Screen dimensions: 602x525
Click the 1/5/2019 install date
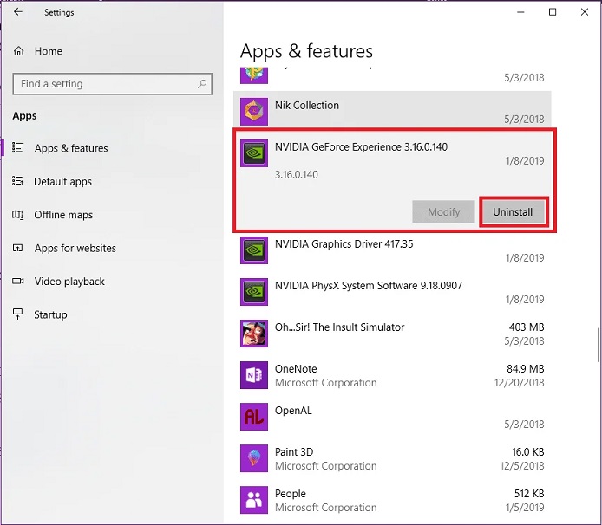(525, 508)
